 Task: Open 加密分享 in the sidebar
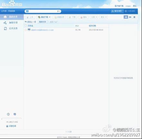[x=12, y=23]
